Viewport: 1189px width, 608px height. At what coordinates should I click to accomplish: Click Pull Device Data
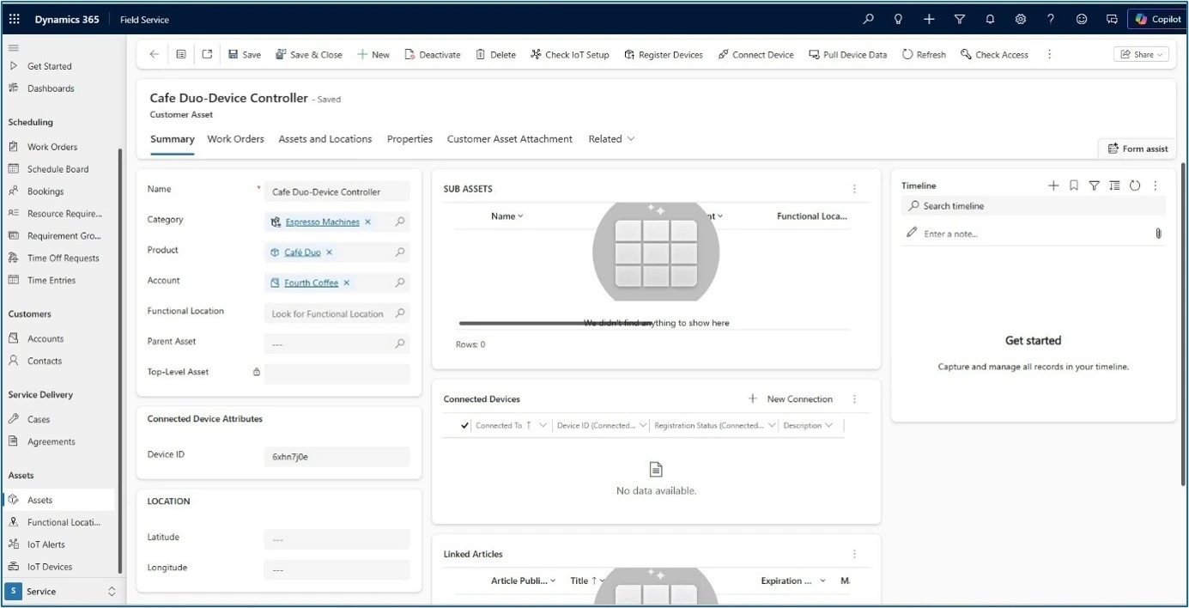848,54
